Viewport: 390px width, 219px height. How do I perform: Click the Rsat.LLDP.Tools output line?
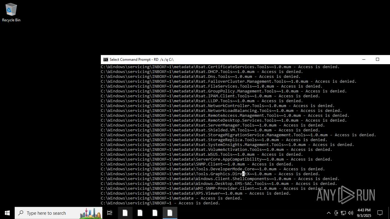202,101
